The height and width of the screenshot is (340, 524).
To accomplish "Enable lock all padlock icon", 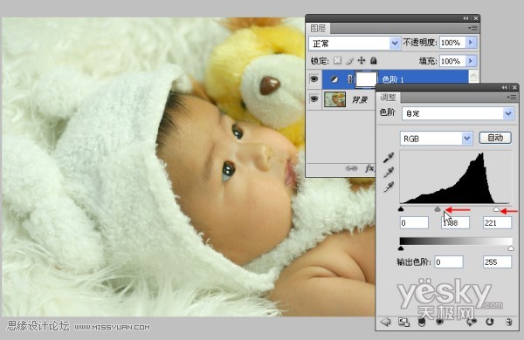I will tap(373, 60).
